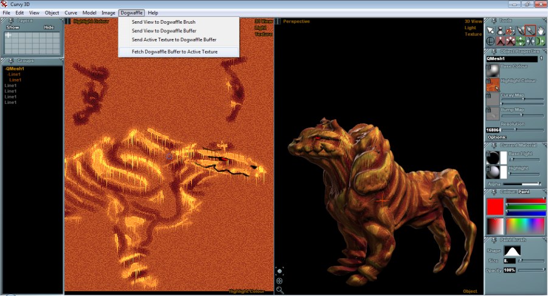Viewport: 548px width, 296px height.
Task: Collapse the Layers panel via its corner X
Action: click(x=61, y=20)
